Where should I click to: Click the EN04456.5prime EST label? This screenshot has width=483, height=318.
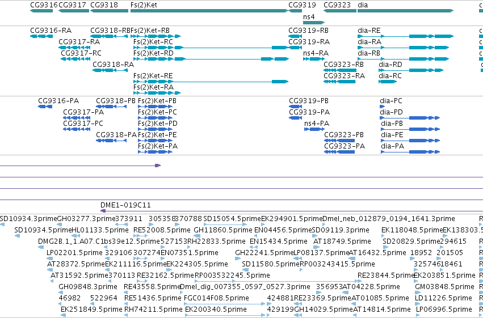[283, 230]
